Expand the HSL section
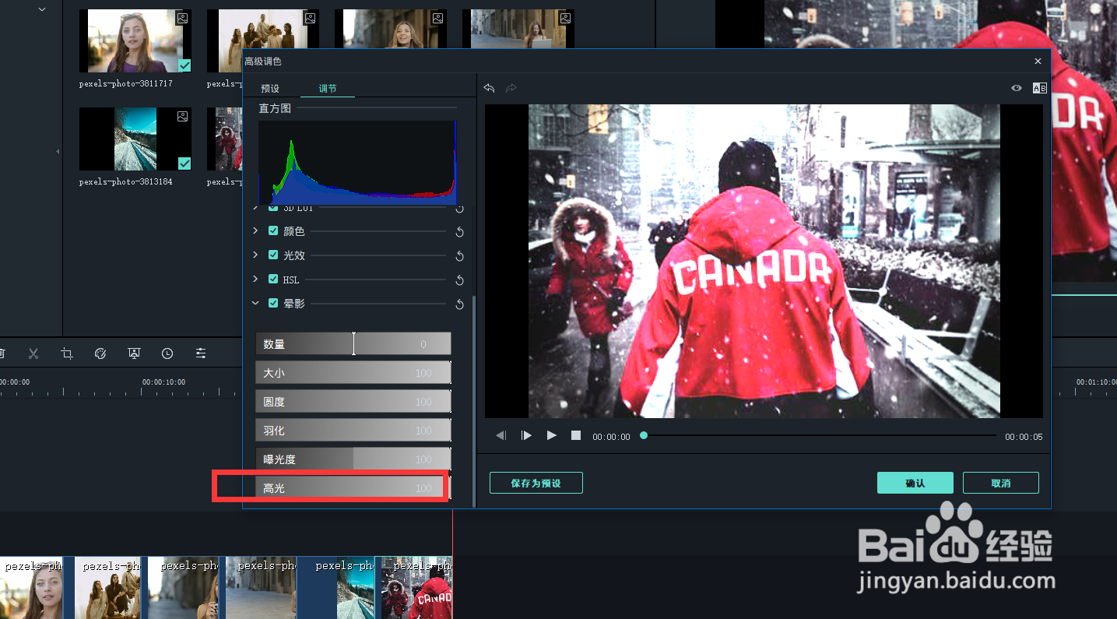The width and height of the screenshot is (1117, 619). coord(255,279)
